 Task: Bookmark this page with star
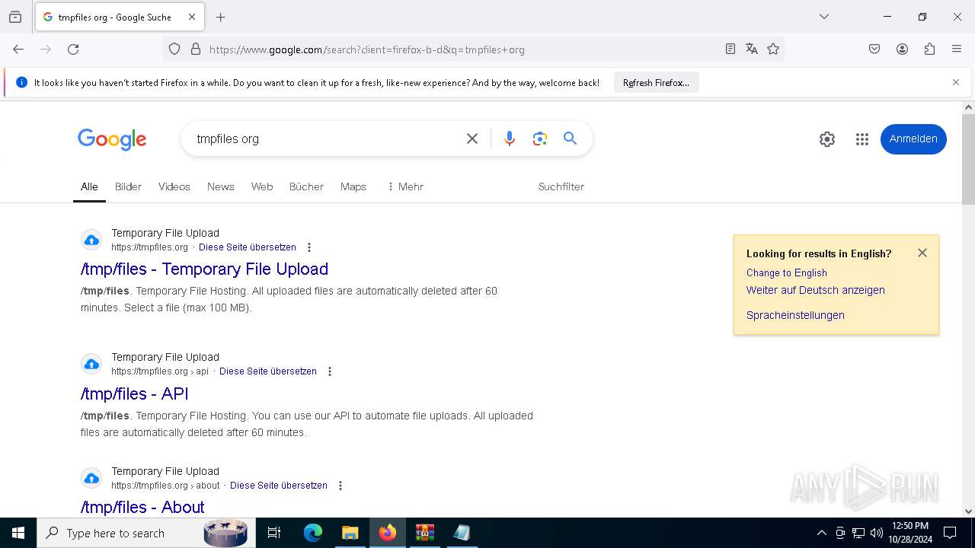point(773,49)
